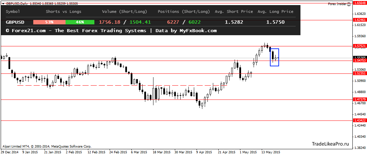Click the 'Forex Insider' indicator label
367x155 pixels.
[337, 4]
